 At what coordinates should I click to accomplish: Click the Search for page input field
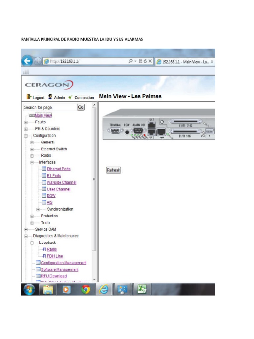(50, 107)
